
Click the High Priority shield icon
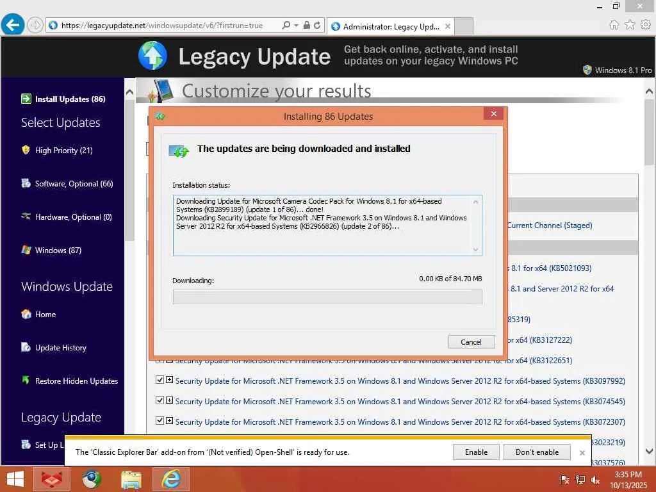tap(26, 150)
